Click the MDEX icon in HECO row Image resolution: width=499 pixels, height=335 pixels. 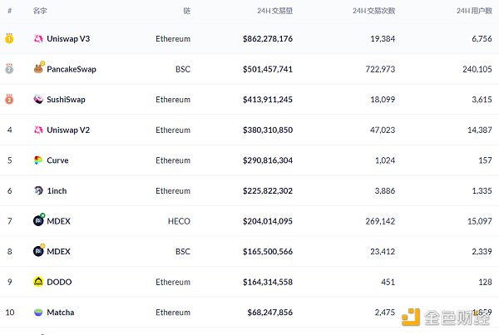click(38, 221)
